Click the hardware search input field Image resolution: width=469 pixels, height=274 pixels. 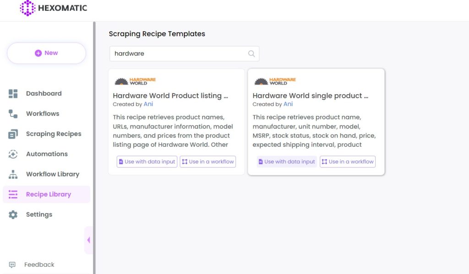point(184,54)
